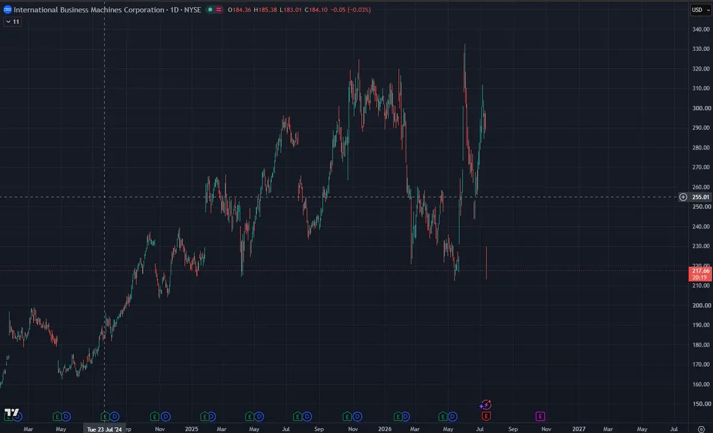Click the 255.01 crosshair price label

700,197
